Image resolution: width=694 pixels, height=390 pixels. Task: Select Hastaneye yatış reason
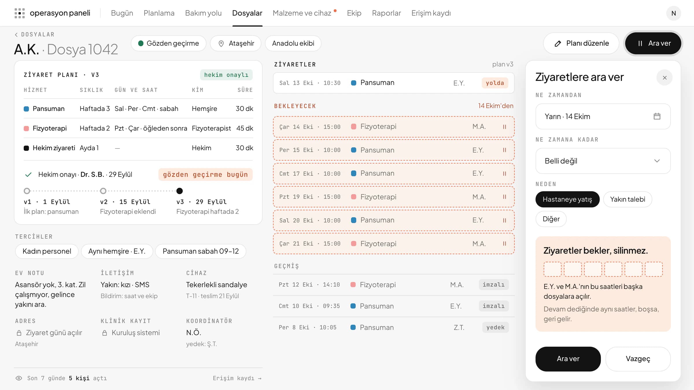567,199
